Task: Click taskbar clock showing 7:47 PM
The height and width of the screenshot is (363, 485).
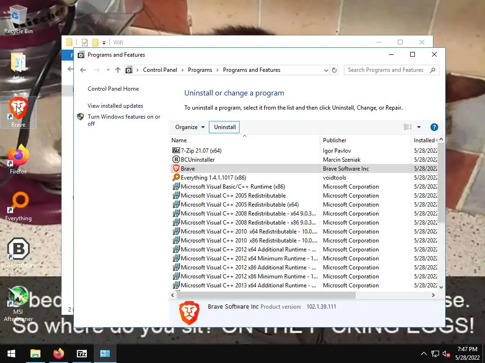Action: [467, 354]
